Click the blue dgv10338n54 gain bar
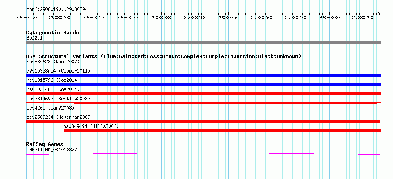This screenshot has width=393, height=179. [x=204, y=75]
